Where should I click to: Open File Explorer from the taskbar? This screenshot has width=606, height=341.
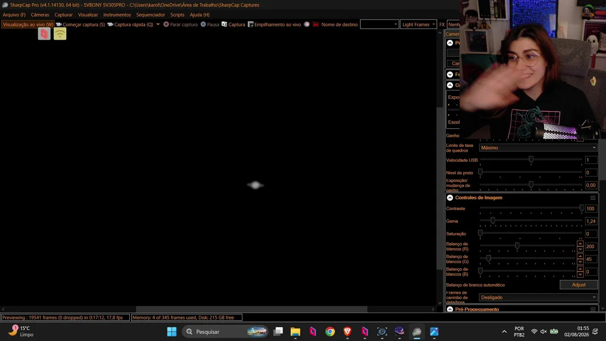[295, 332]
